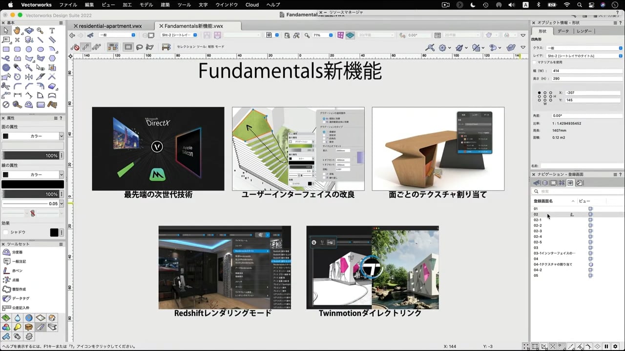625x351 pixels.
Task: Open the クラス dropdown in Object Info
Action: [x=583, y=48]
